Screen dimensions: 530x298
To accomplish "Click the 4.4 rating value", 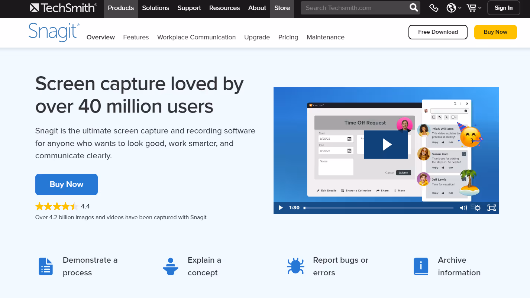I will pos(85,206).
